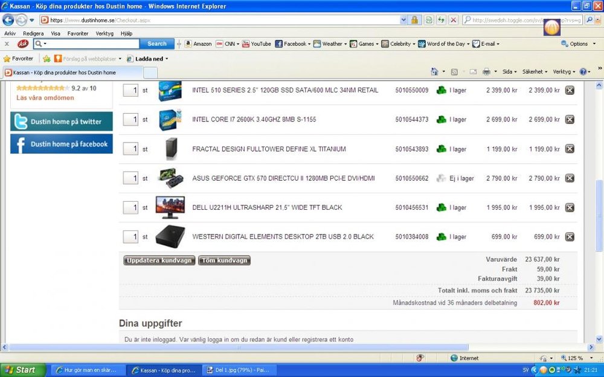Open the YouTube toolbar shortcut

[x=257, y=44]
